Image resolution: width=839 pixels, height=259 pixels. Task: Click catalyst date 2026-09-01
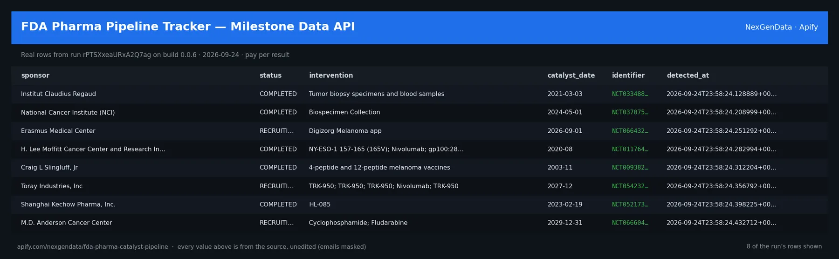[565, 131]
